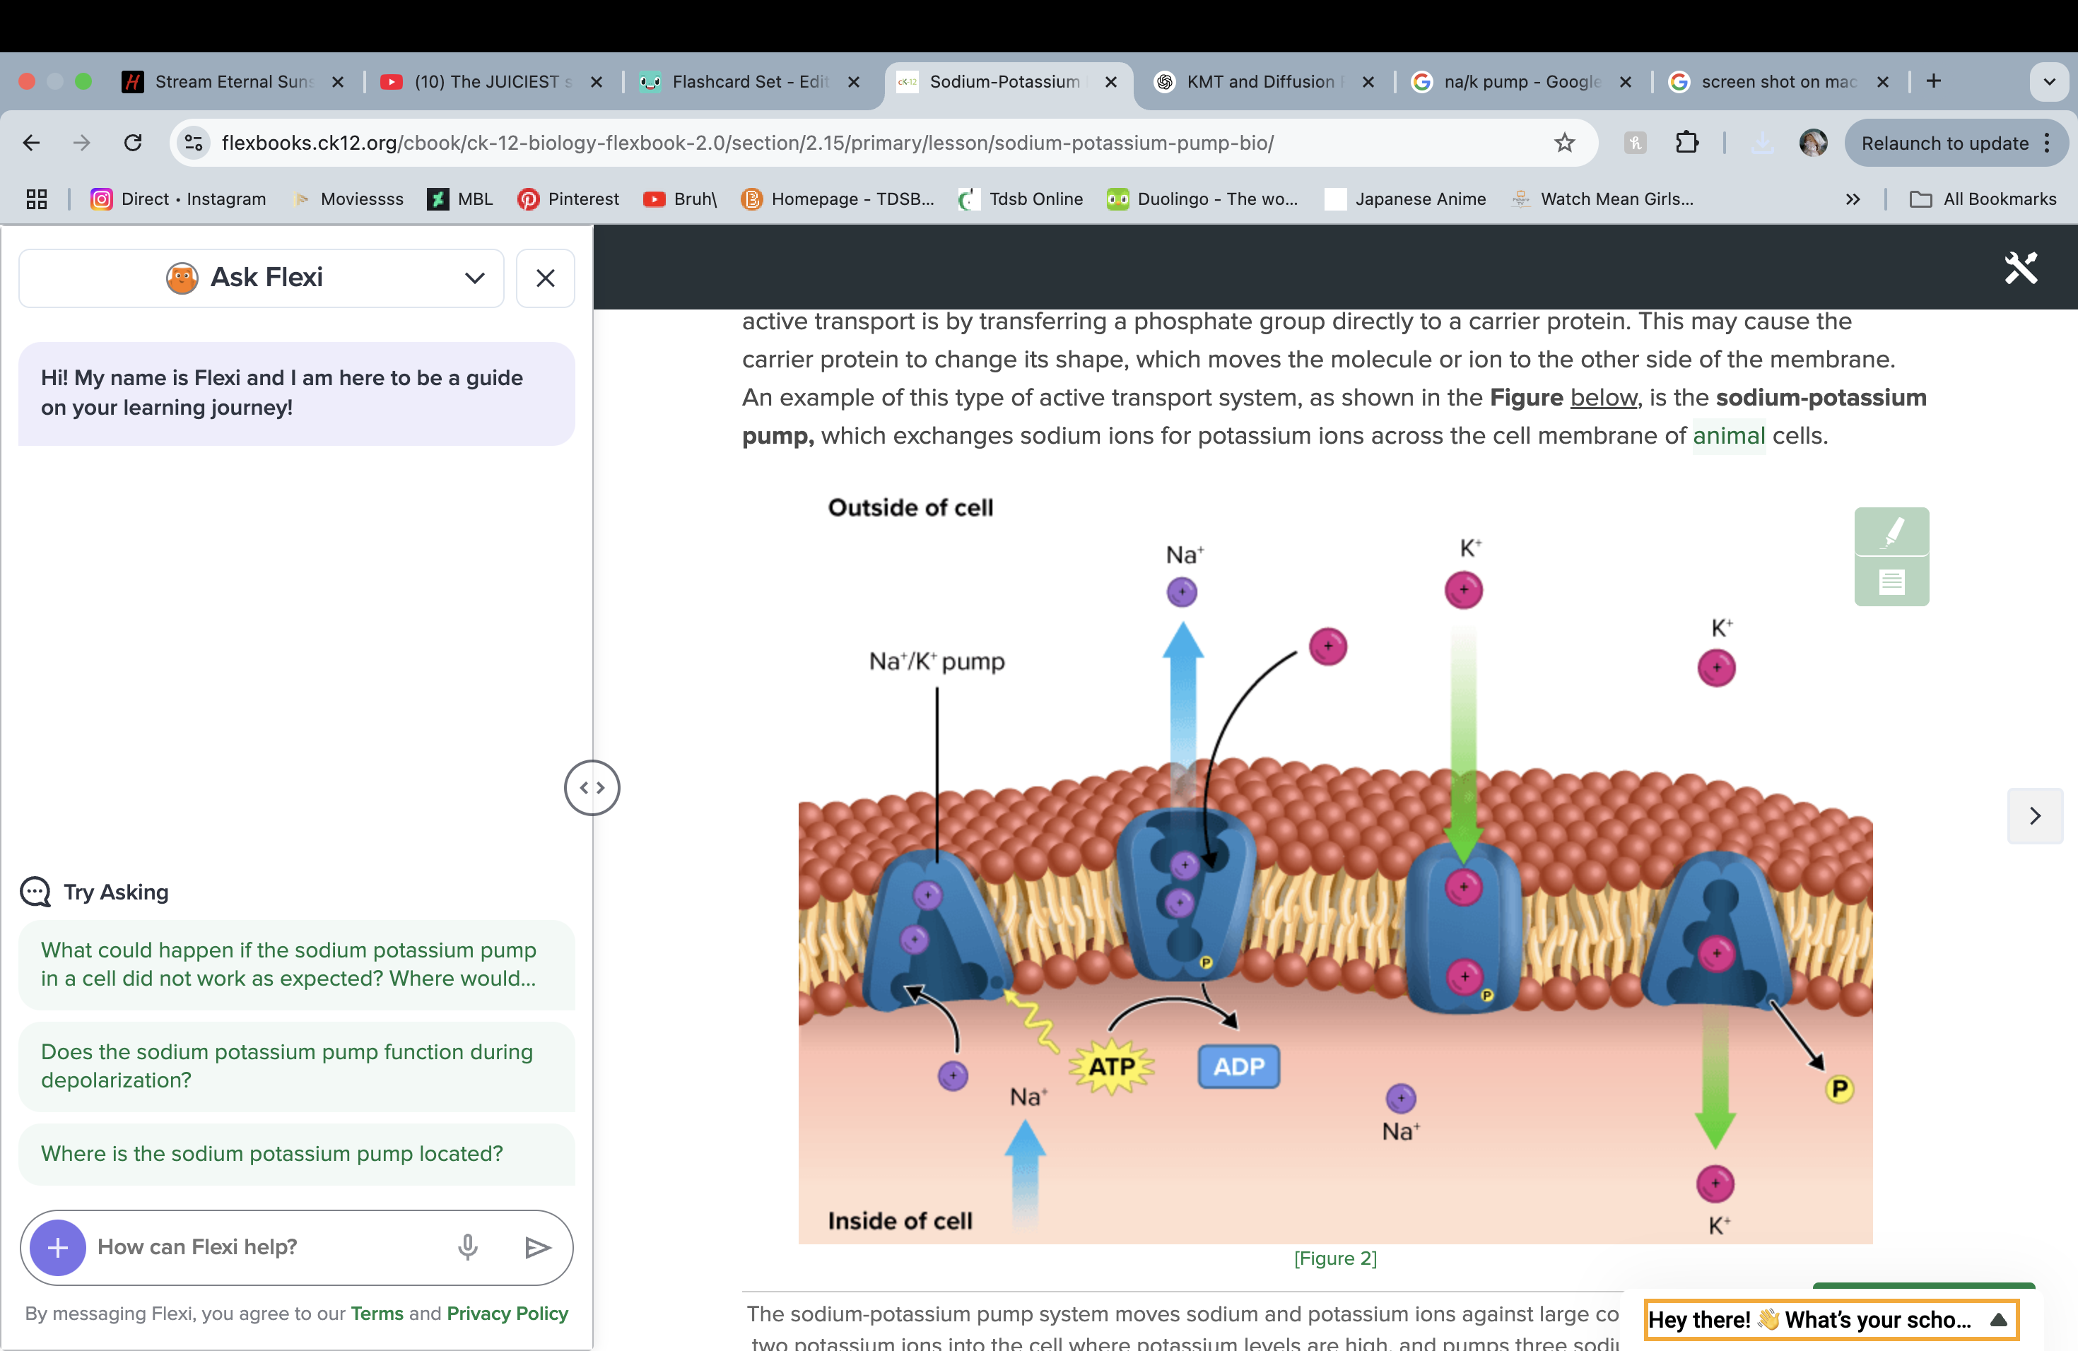Open site information icon in address bar
Screen dimensions: 2078x1351
click(194, 143)
